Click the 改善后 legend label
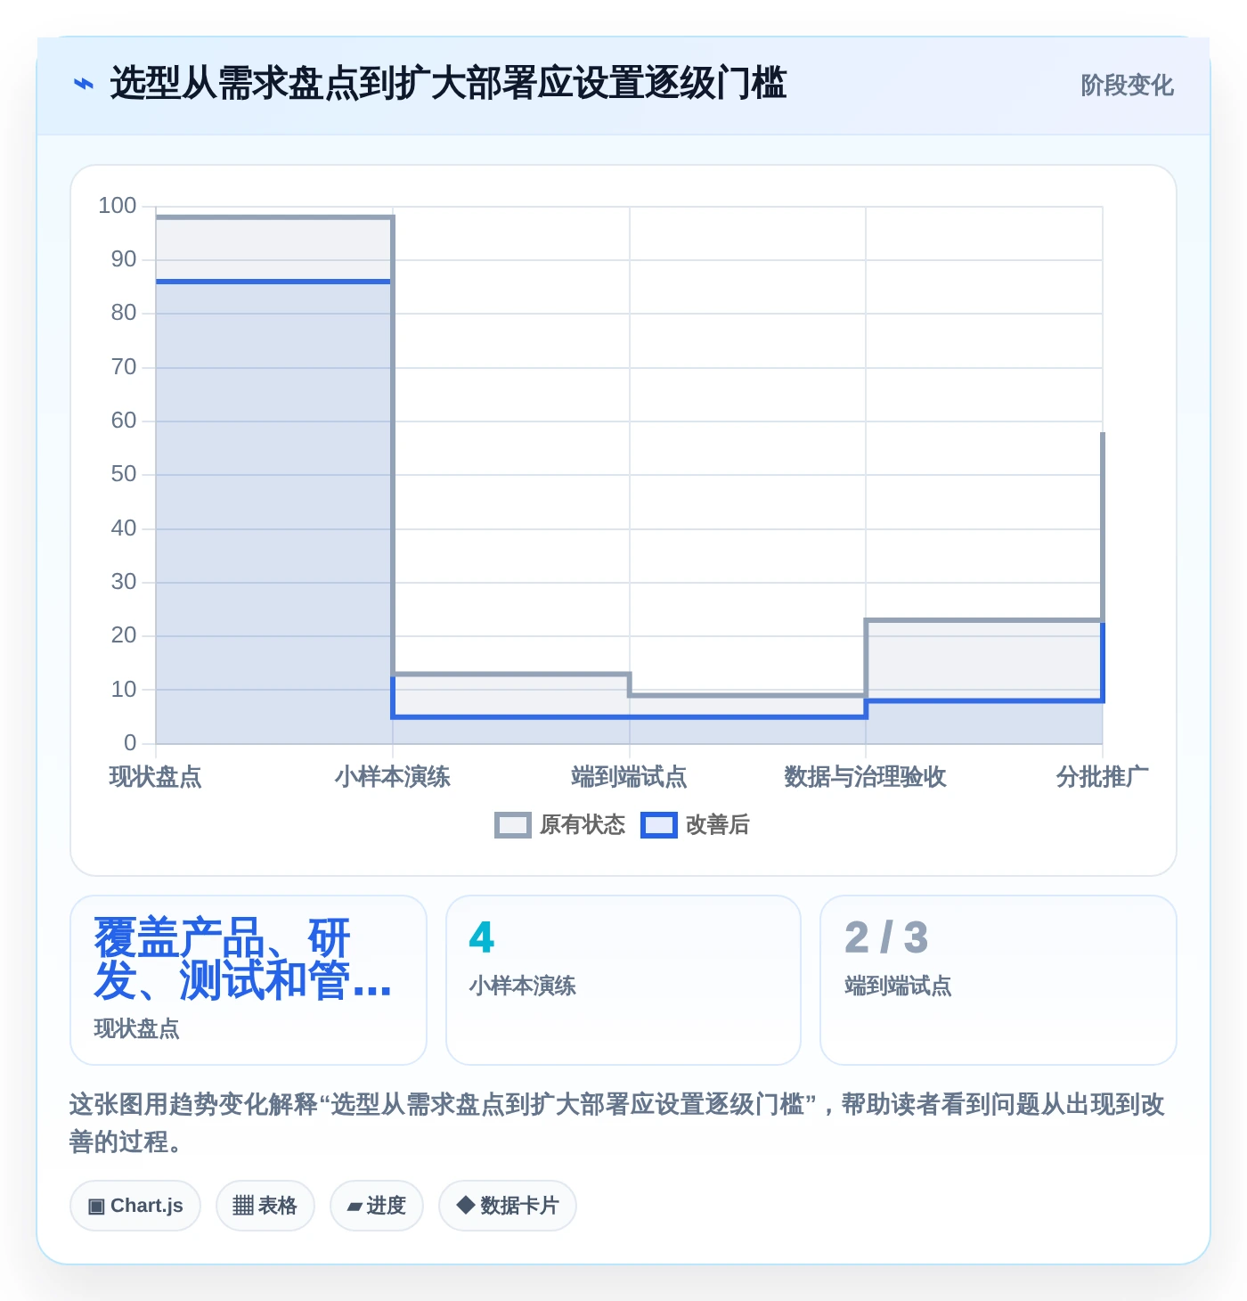This screenshot has height=1301, width=1247. point(718,825)
